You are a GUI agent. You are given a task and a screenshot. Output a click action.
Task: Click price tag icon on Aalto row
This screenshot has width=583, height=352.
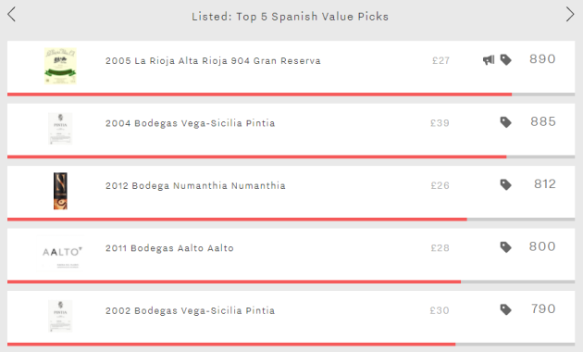tap(505, 247)
